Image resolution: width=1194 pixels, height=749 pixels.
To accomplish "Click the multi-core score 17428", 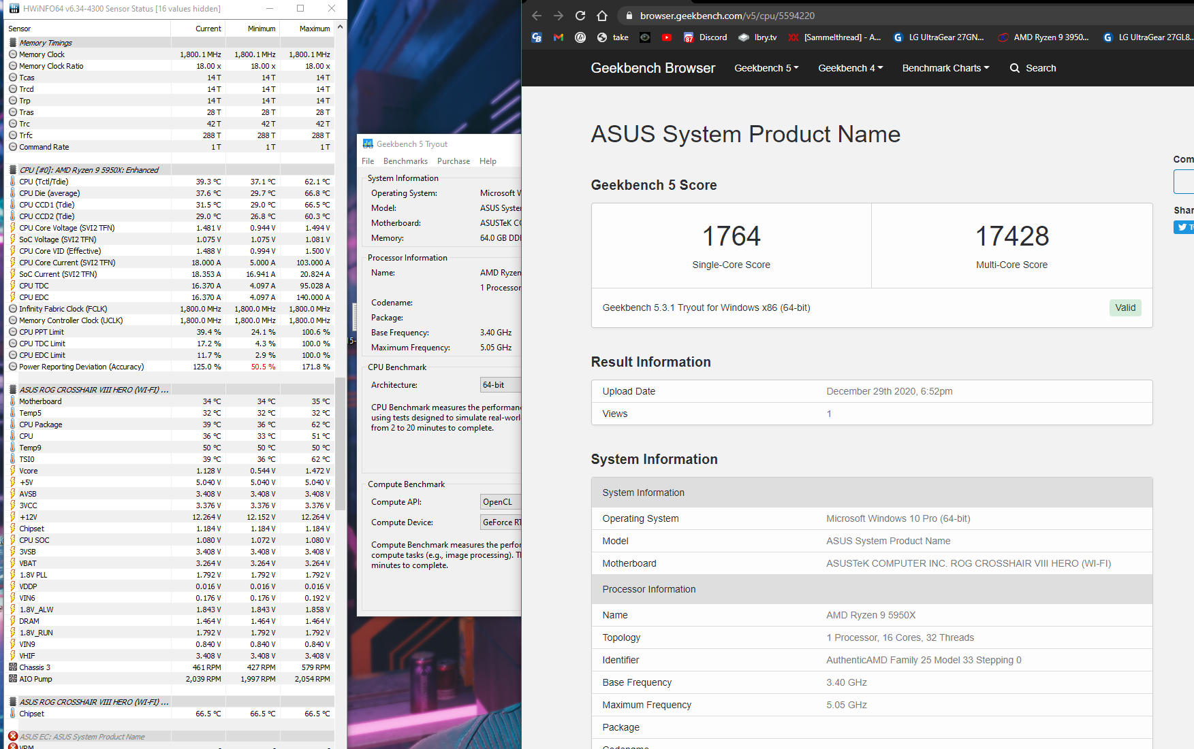I will [x=1011, y=236].
